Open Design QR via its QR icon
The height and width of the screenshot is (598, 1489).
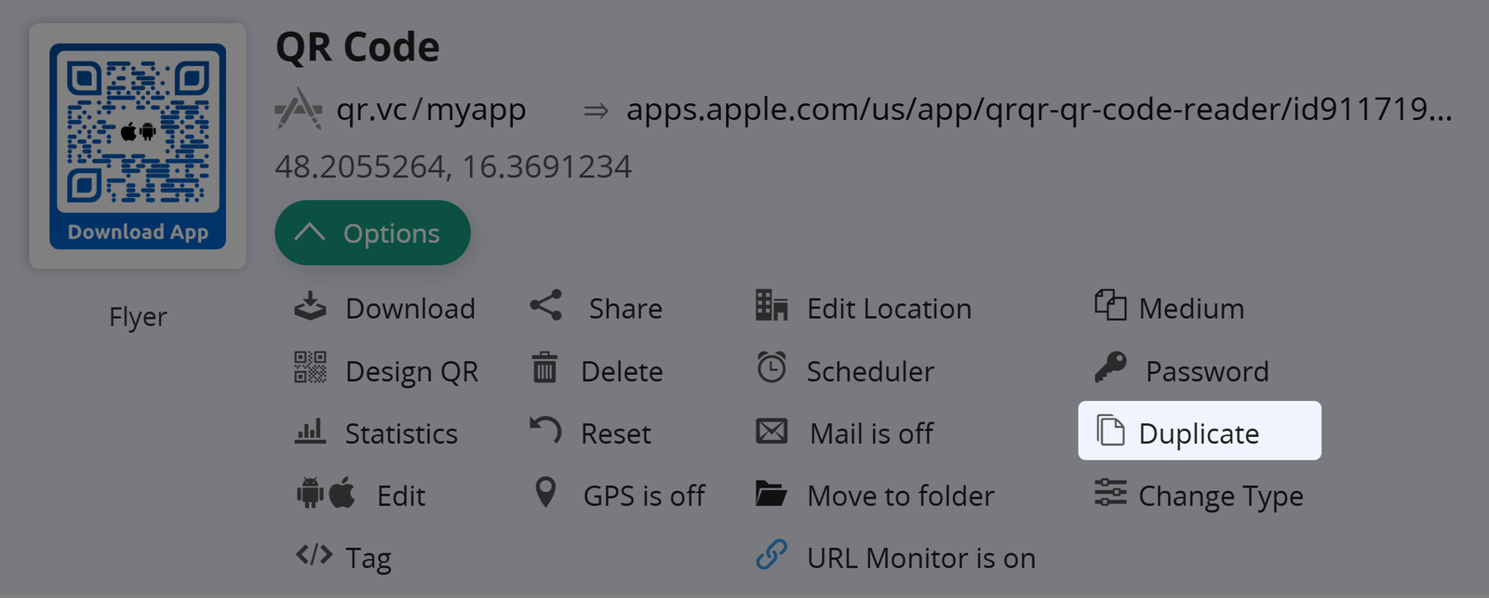click(x=310, y=368)
